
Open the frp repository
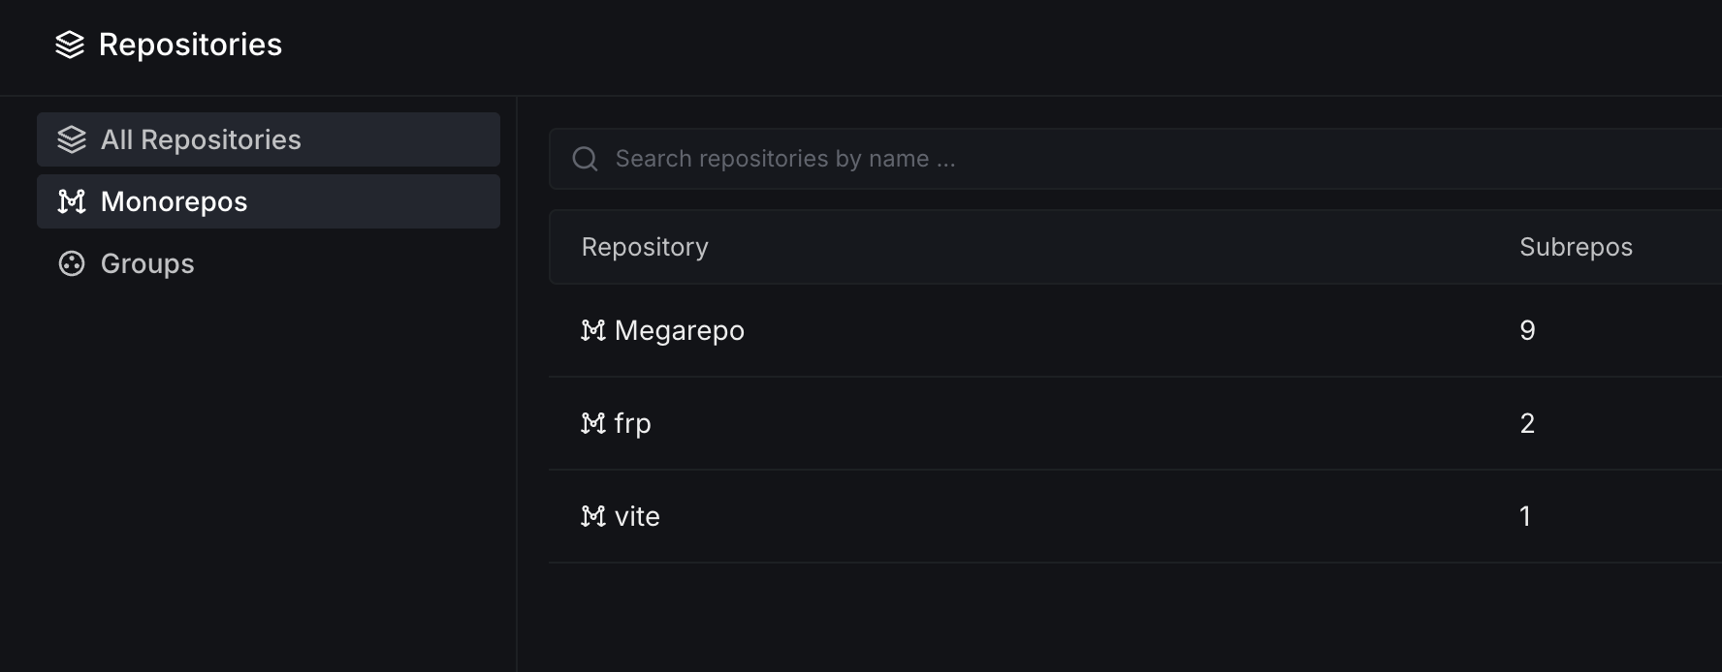pos(632,423)
